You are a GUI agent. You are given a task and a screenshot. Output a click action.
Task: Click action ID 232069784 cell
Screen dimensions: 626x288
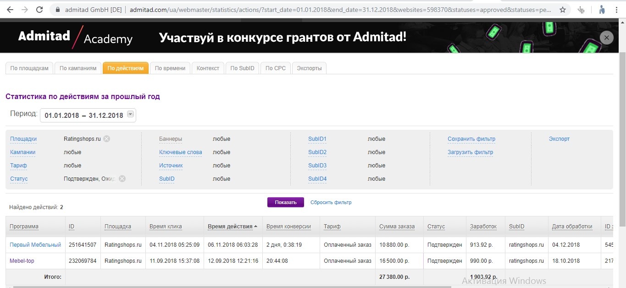point(83,261)
